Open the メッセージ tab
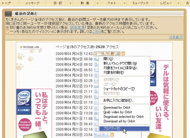 click(32, 3)
